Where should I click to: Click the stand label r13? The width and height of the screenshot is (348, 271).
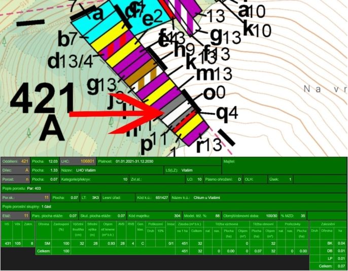[x=210, y=145]
